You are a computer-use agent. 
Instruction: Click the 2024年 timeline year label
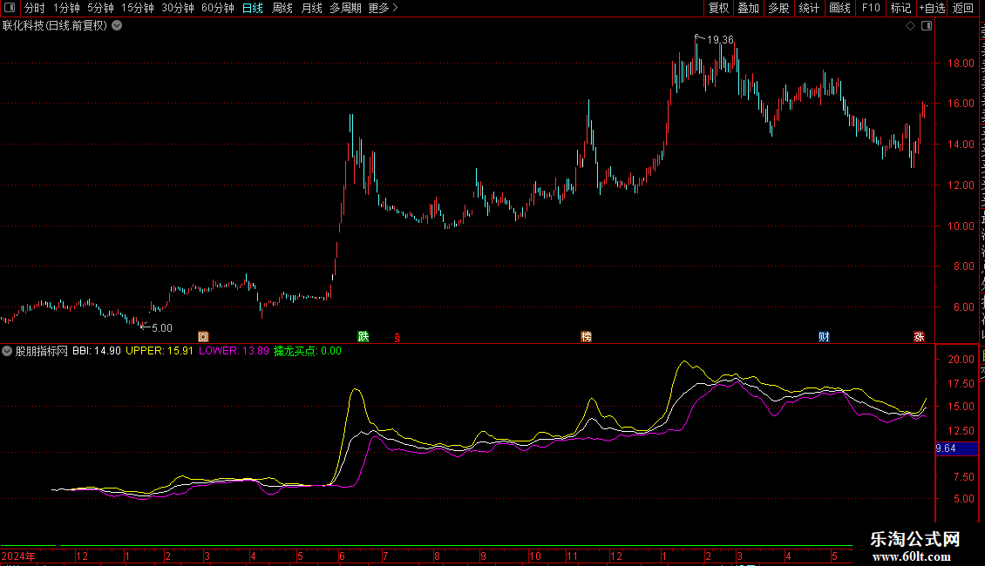click(18, 556)
